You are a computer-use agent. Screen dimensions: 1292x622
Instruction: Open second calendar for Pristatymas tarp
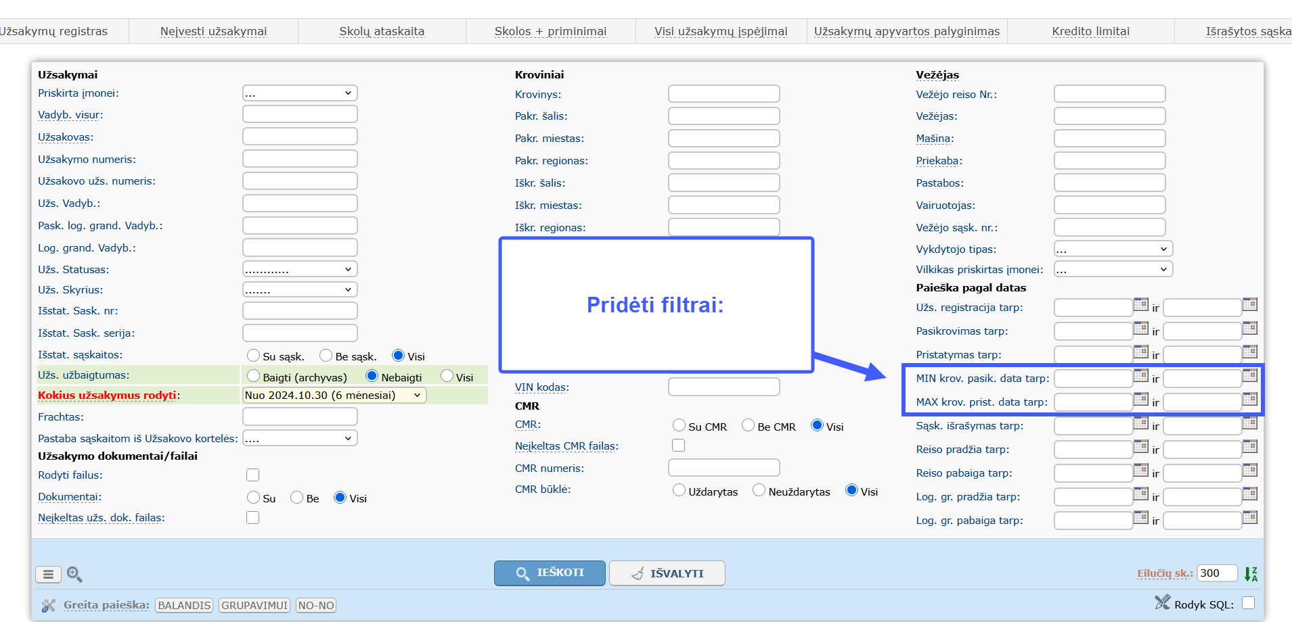[x=1250, y=352]
